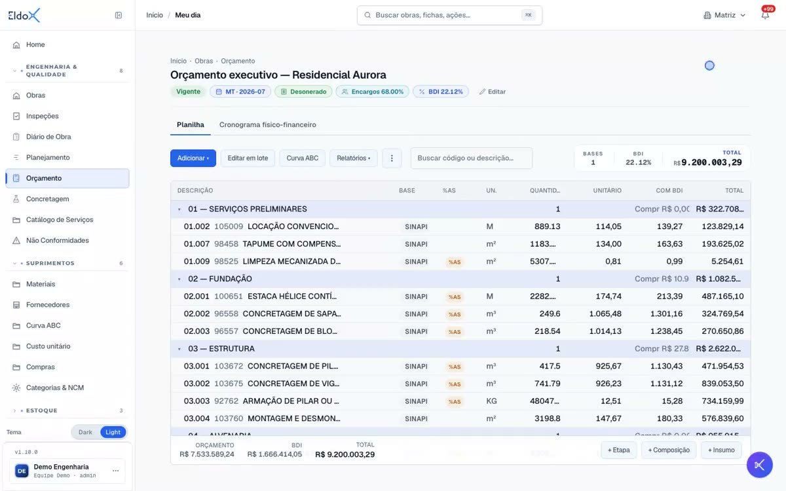Open Concretagem sidebar item
The width and height of the screenshot is (786, 491).
click(67, 199)
